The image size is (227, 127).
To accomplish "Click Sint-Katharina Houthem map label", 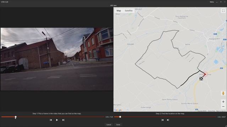I will click(182, 17).
